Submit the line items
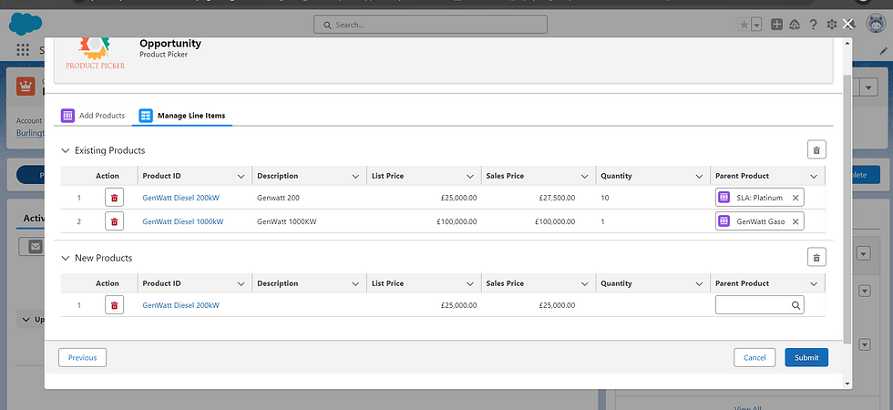The height and width of the screenshot is (410, 893). pyautogui.click(x=806, y=357)
